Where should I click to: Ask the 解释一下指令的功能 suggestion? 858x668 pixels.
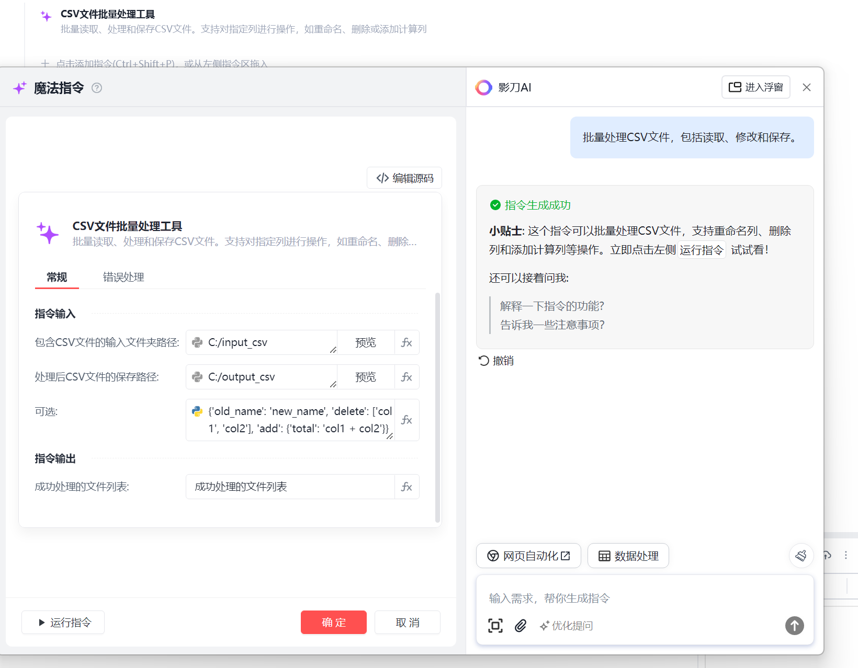(551, 306)
